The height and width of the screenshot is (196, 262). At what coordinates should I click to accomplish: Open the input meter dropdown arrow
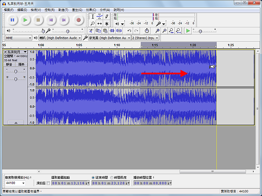point(164,24)
